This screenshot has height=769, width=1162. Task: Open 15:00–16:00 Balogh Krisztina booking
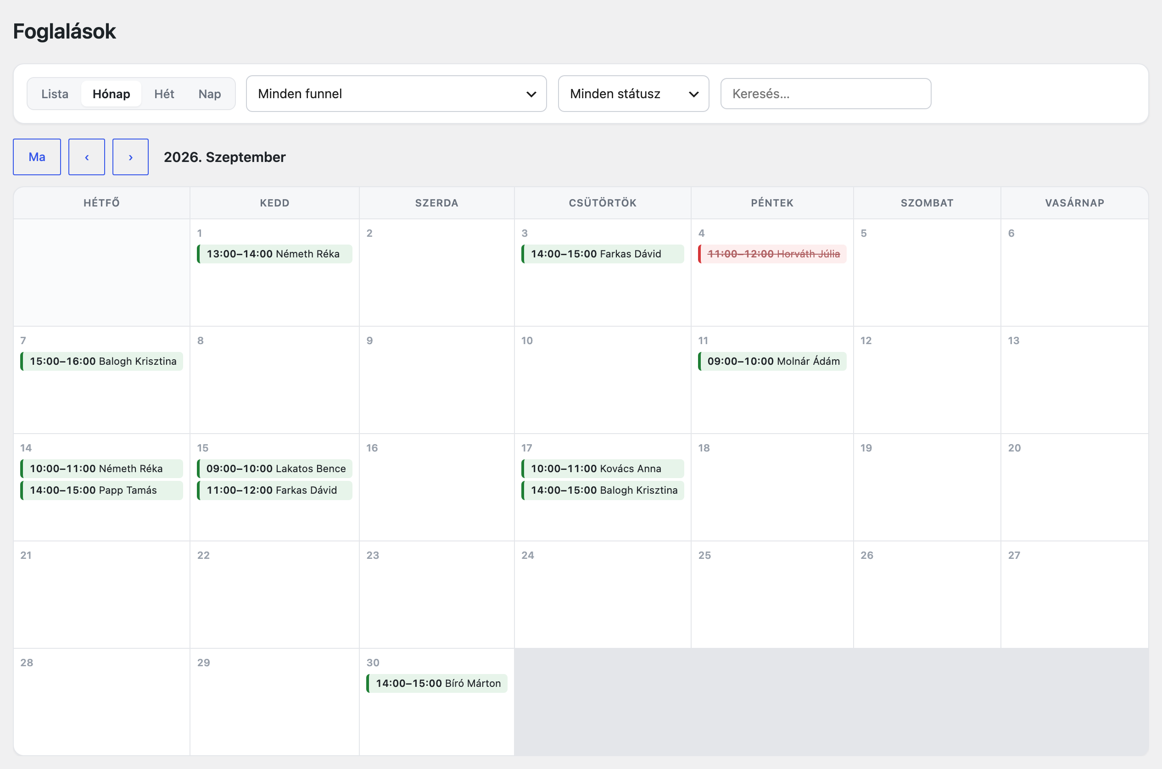101,362
